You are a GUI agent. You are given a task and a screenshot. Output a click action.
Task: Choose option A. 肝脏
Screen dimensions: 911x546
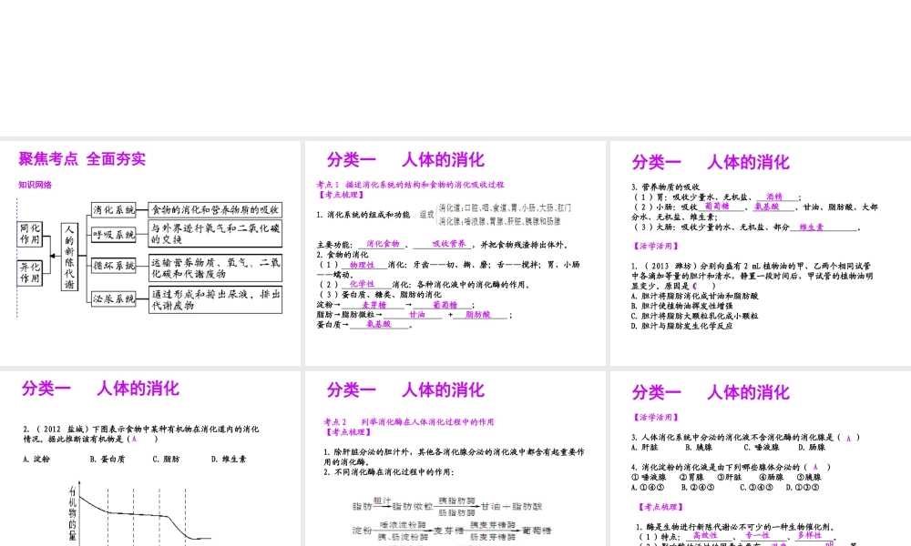644,448
